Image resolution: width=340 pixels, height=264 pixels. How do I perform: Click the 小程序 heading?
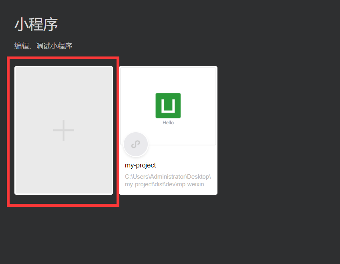coord(36,24)
